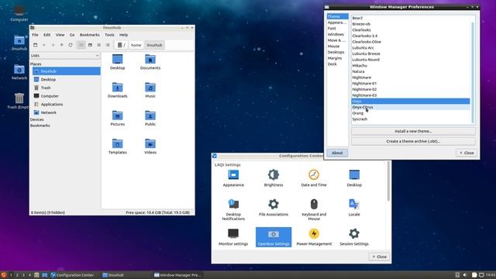Switch file manager to compact view mode
Image resolution: width=496 pixels, height=279 pixels.
coord(99,45)
